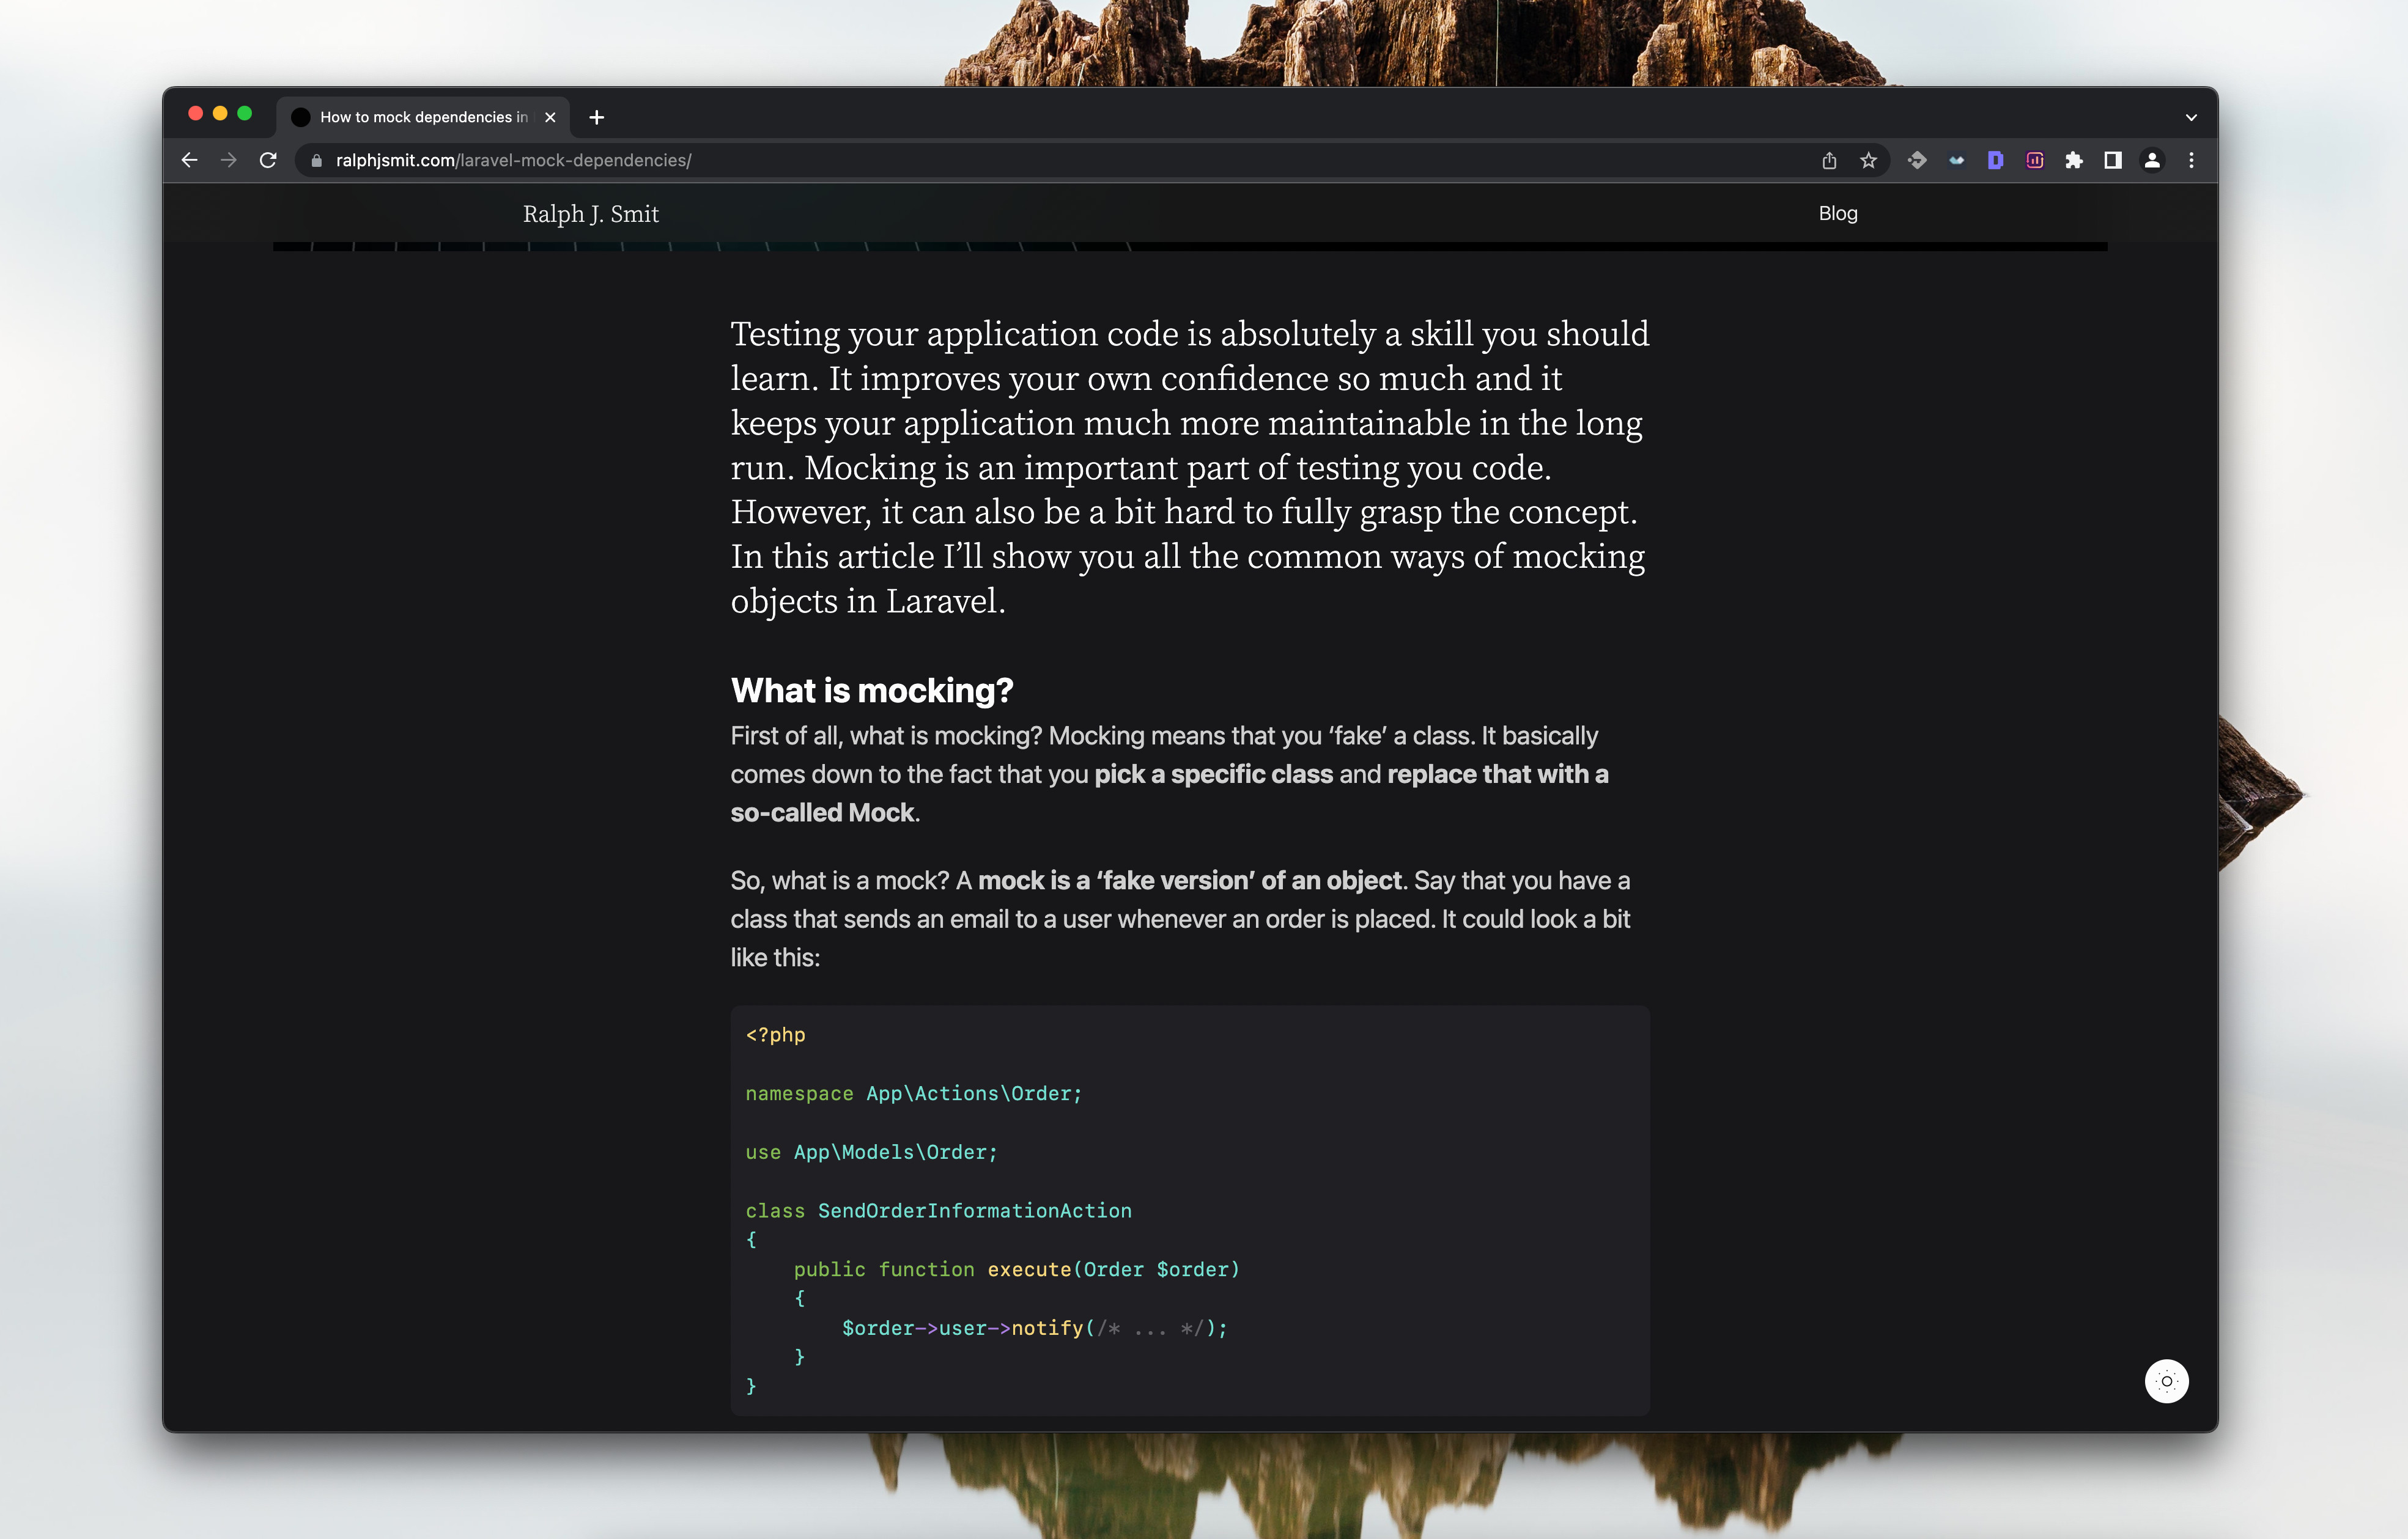The width and height of the screenshot is (2408, 1539).
Task: Click the Ralph J. Smit site title
Action: click(590, 214)
